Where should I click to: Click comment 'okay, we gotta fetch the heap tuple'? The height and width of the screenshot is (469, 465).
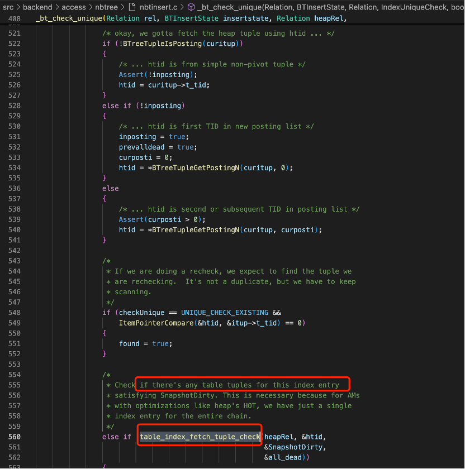pyautogui.click(x=219, y=33)
